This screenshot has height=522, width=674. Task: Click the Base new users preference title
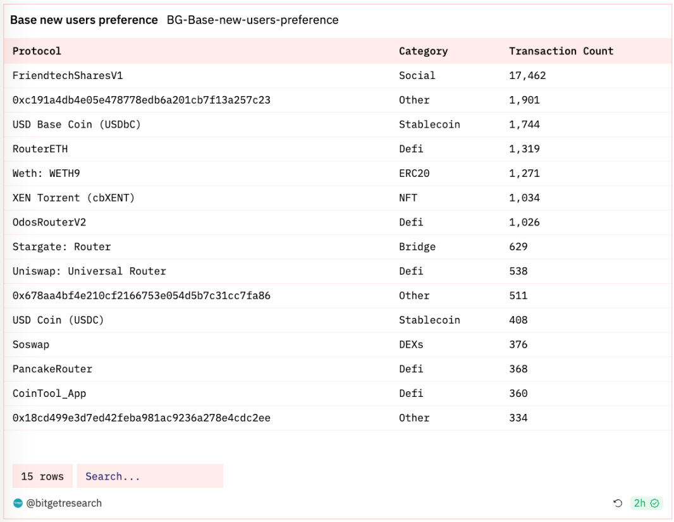84,20
